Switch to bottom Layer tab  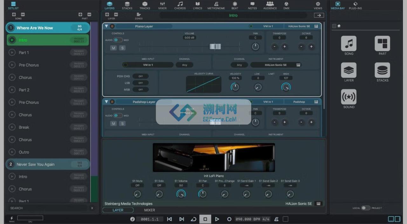click(118, 210)
